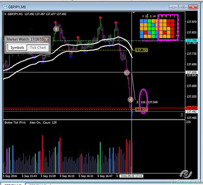Click the blue dot below the latest candle
The height and width of the screenshot is (185, 203).
pos(132,115)
